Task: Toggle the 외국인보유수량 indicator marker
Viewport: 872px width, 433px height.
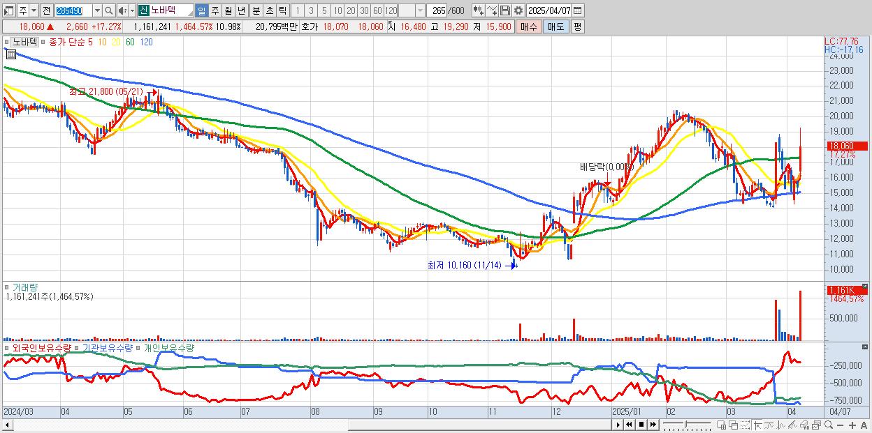Action: [8, 347]
